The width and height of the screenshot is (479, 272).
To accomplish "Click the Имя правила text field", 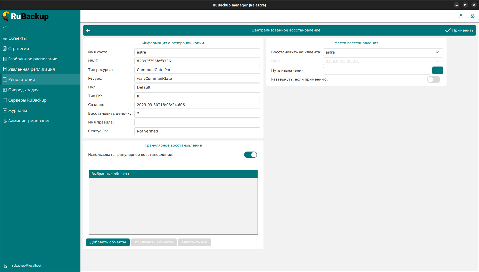I will pyautogui.click(x=197, y=122).
